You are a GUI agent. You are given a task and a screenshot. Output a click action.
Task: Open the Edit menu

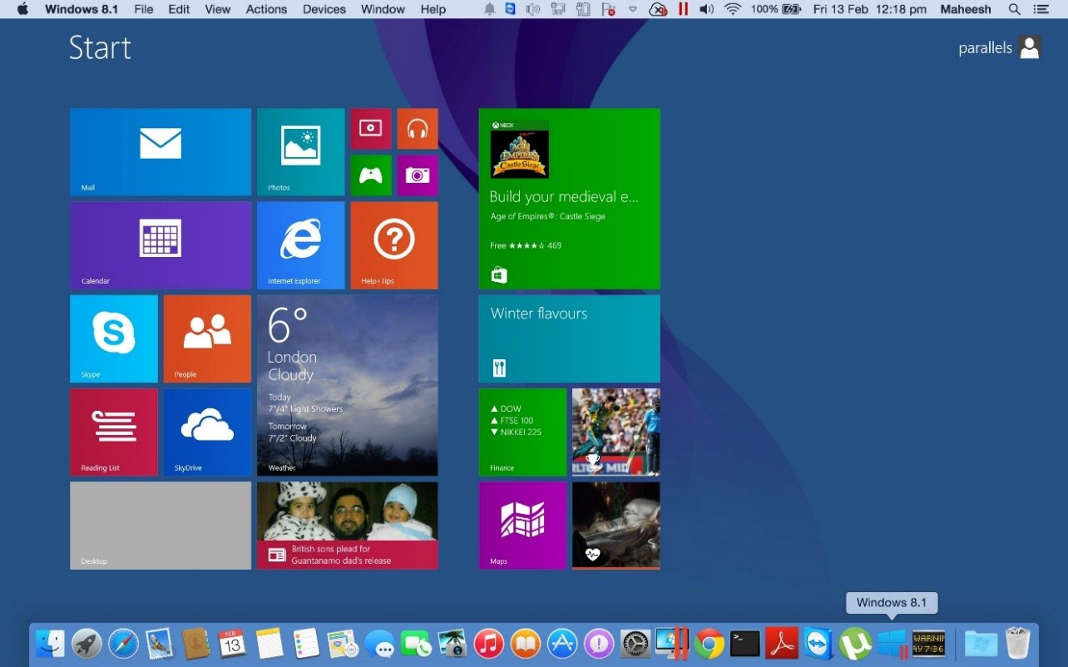(x=179, y=9)
